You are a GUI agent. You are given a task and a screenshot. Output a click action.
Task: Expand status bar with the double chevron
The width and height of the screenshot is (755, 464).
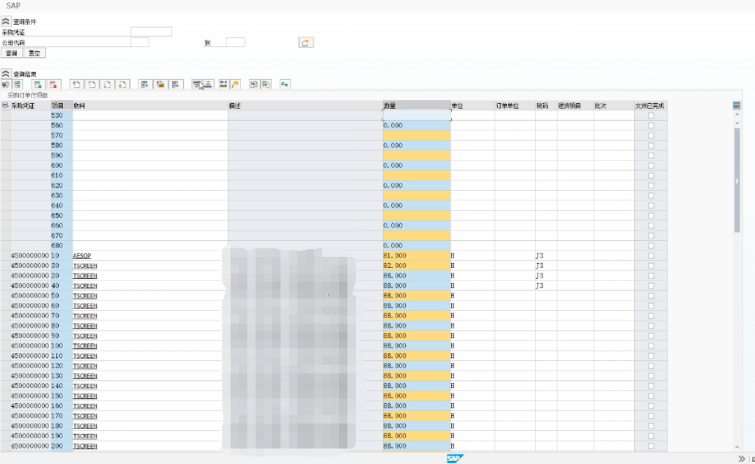point(742,458)
